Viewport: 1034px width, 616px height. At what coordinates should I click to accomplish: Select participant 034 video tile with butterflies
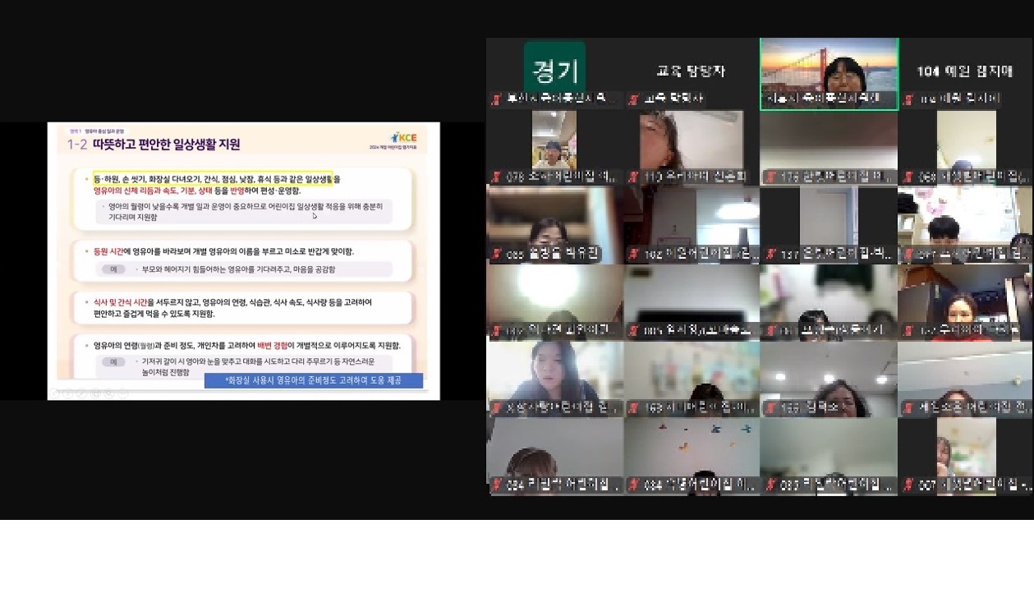point(692,450)
